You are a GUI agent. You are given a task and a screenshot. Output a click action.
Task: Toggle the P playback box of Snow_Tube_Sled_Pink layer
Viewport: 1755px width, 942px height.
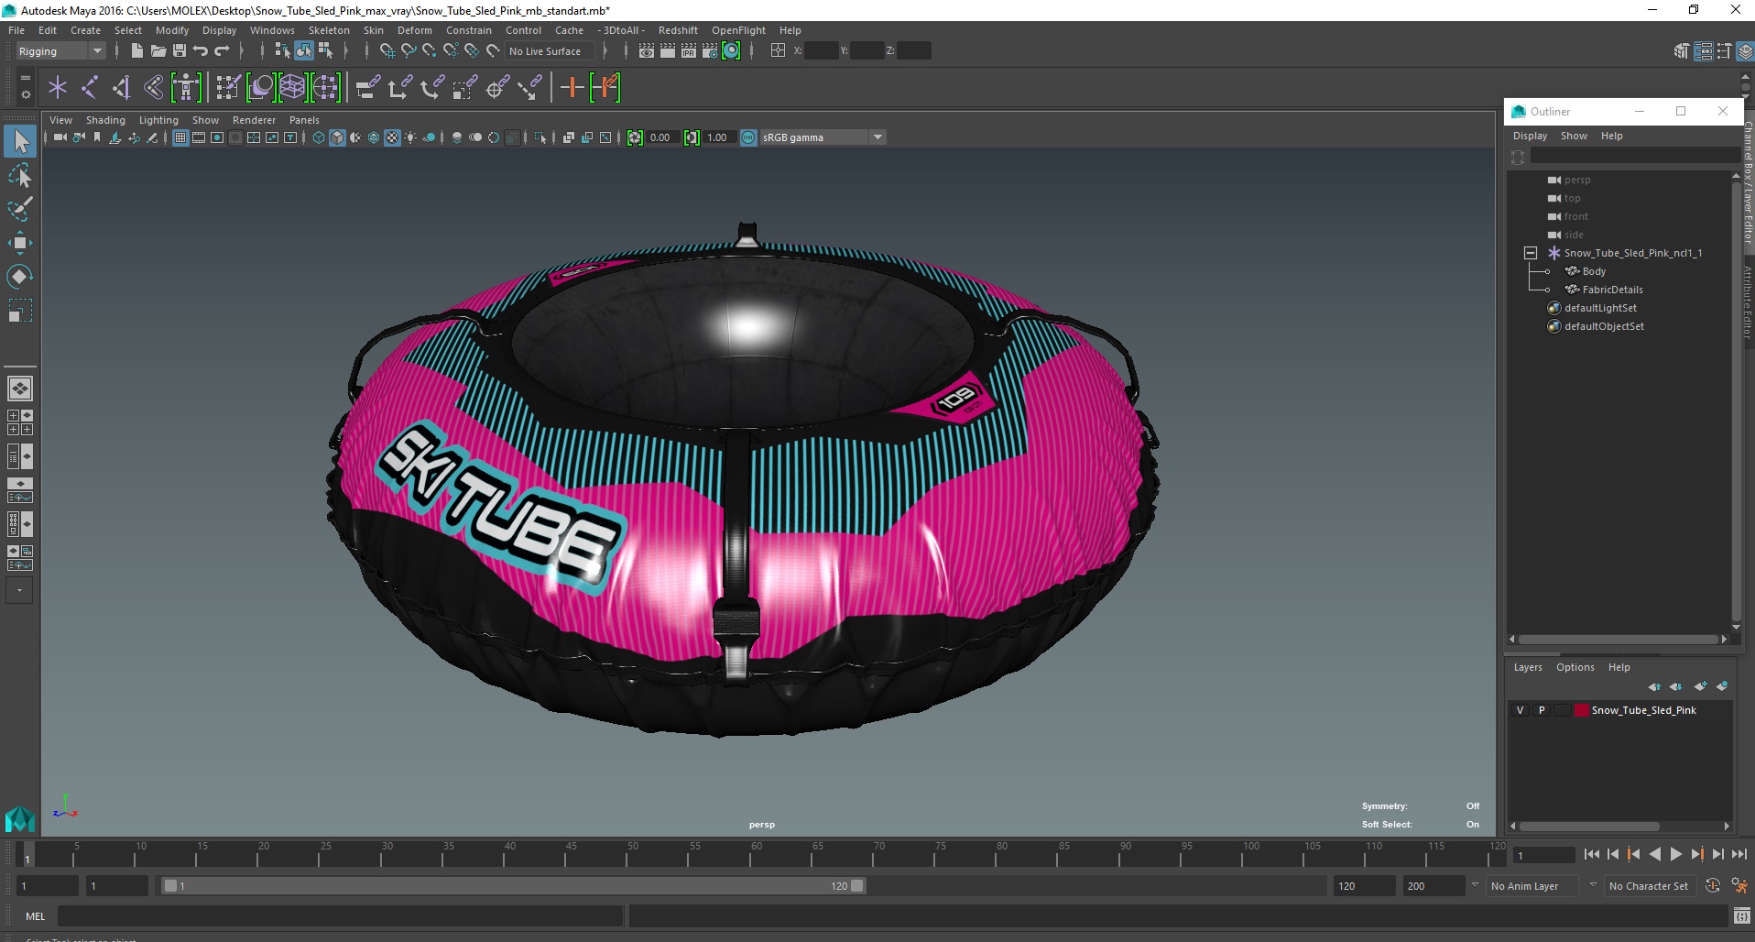(1542, 710)
